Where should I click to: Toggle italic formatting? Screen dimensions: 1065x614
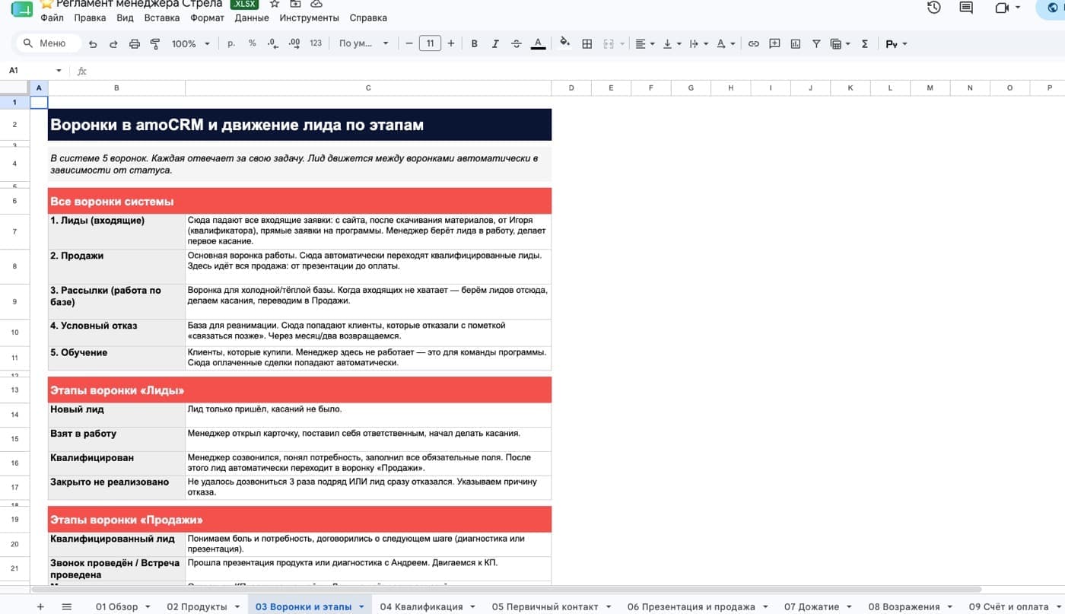495,44
